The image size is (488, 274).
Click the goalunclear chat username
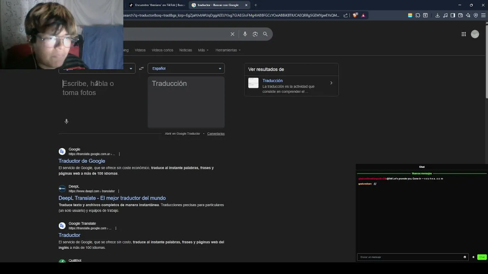[x=364, y=184]
